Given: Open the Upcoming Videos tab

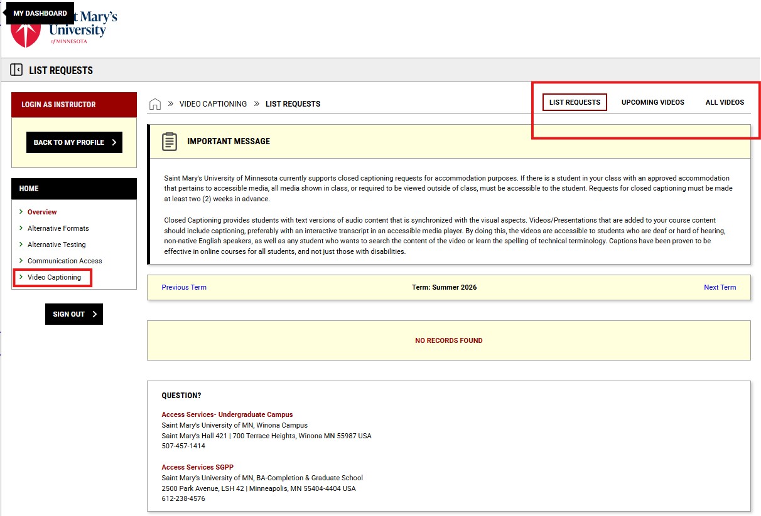Looking at the screenshot, I should pos(653,102).
